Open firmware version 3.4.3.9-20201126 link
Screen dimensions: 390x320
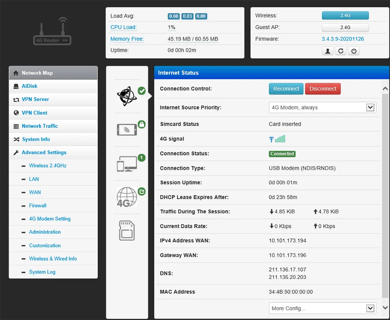(x=343, y=39)
